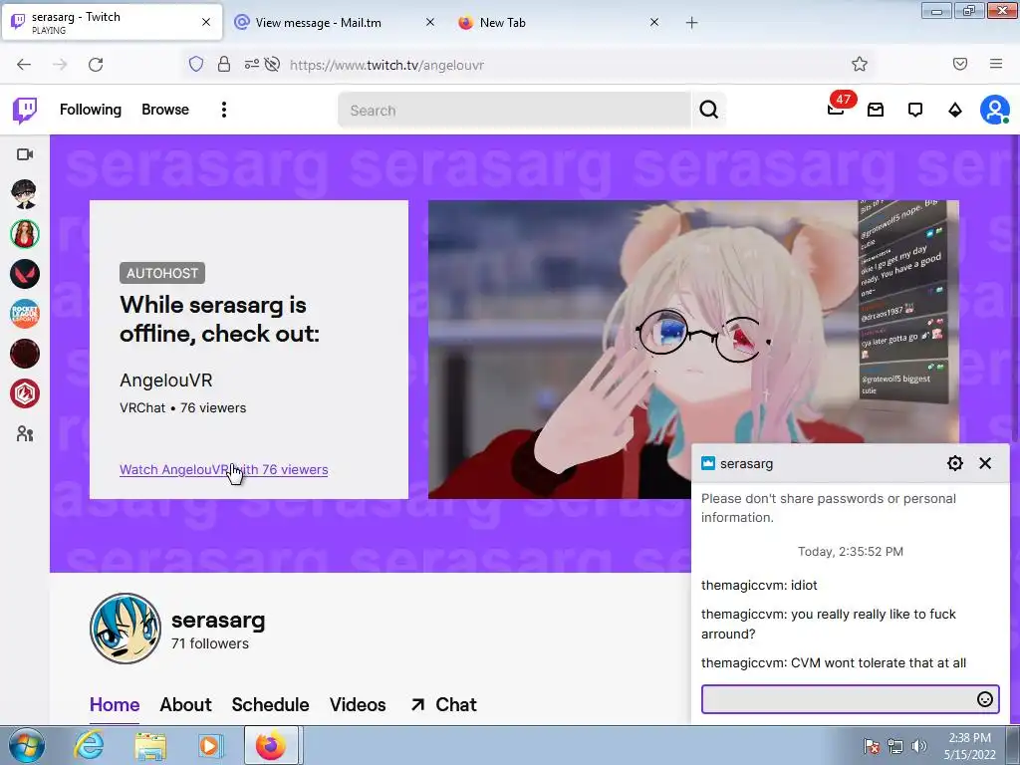This screenshot has width=1020, height=765.
Task: Open the dark red circle channel in sidebar
Action: point(25,354)
